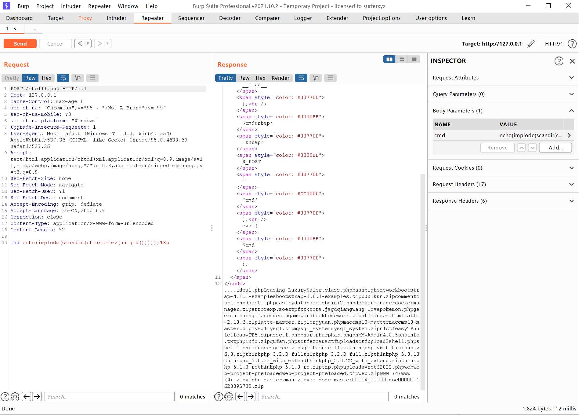Click the Request/Response splitter handle dots
The image size is (579, 415).
(212, 228)
